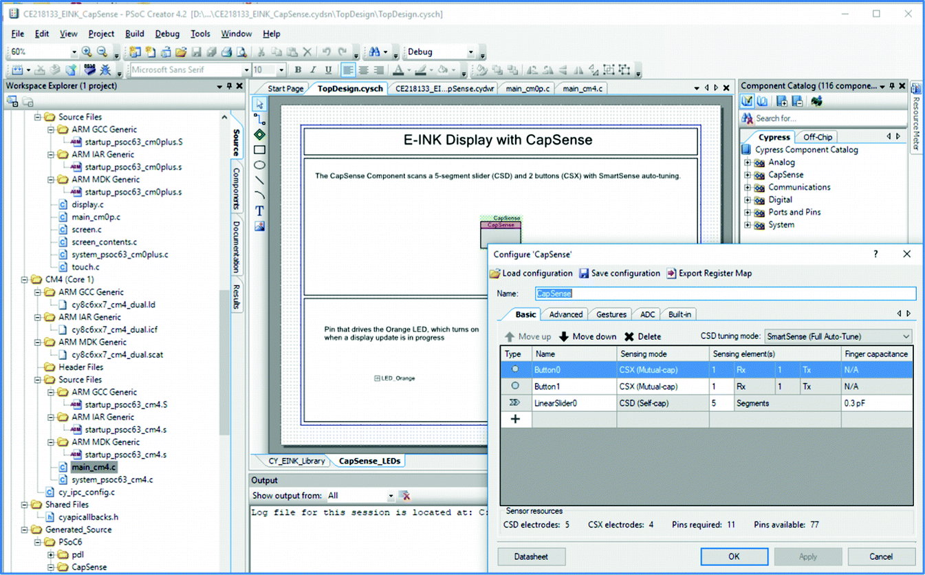Click the Workspace Explorer vertical scrollbar

pyautogui.click(x=224, y=362)
